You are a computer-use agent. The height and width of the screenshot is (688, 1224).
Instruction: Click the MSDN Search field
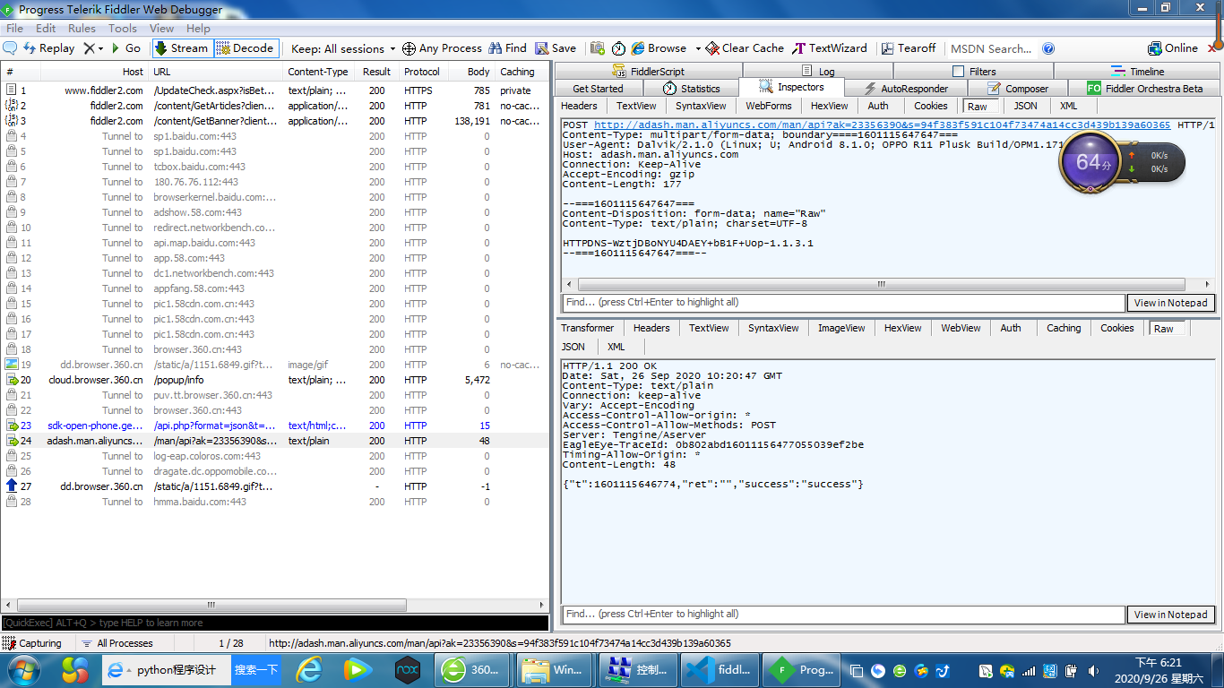pos(991,48)
